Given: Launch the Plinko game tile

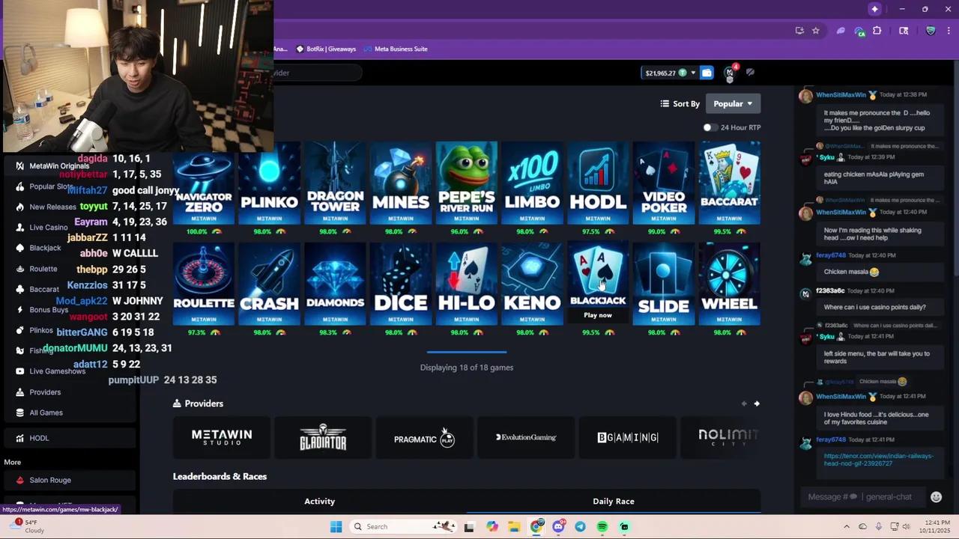Looking at the screenshot, I should 269,183.
